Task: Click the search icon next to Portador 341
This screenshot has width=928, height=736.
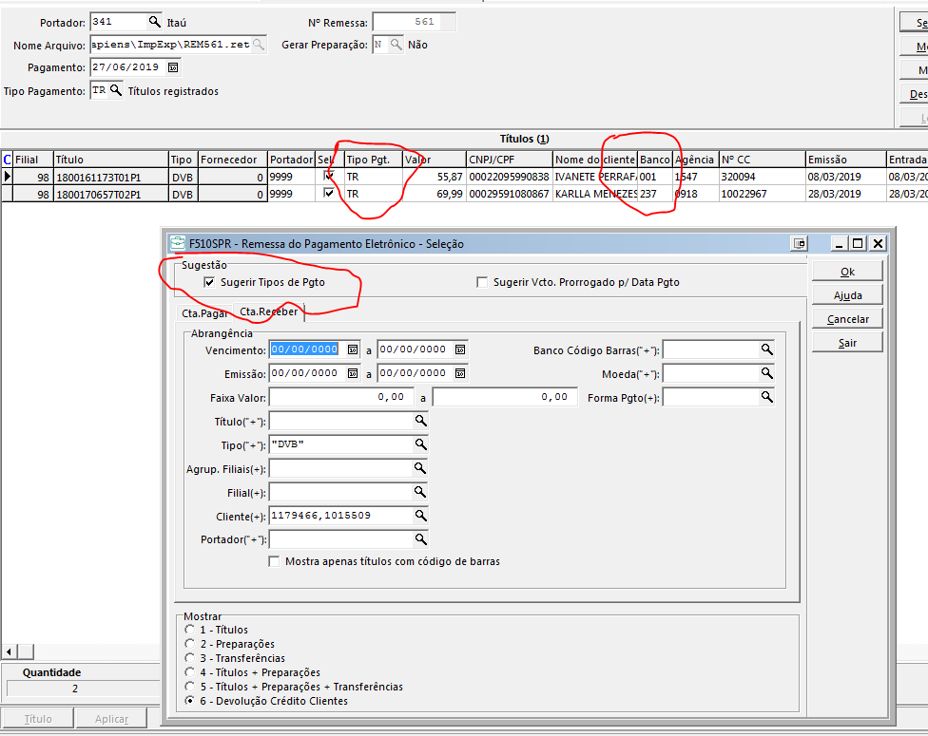Action: (155, 21)
